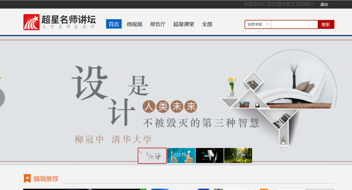The image size is (352, 190).
Task: Navigate to 超星课堂 page
Action: click(183, 24)
